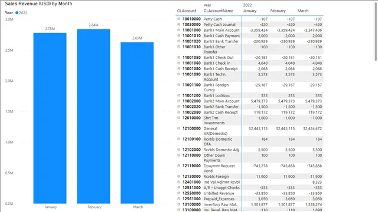The image size is (378, 212).
Task: Expand the 12561000 Prepaid_Expenses row
Action: [x=178, y=199]
